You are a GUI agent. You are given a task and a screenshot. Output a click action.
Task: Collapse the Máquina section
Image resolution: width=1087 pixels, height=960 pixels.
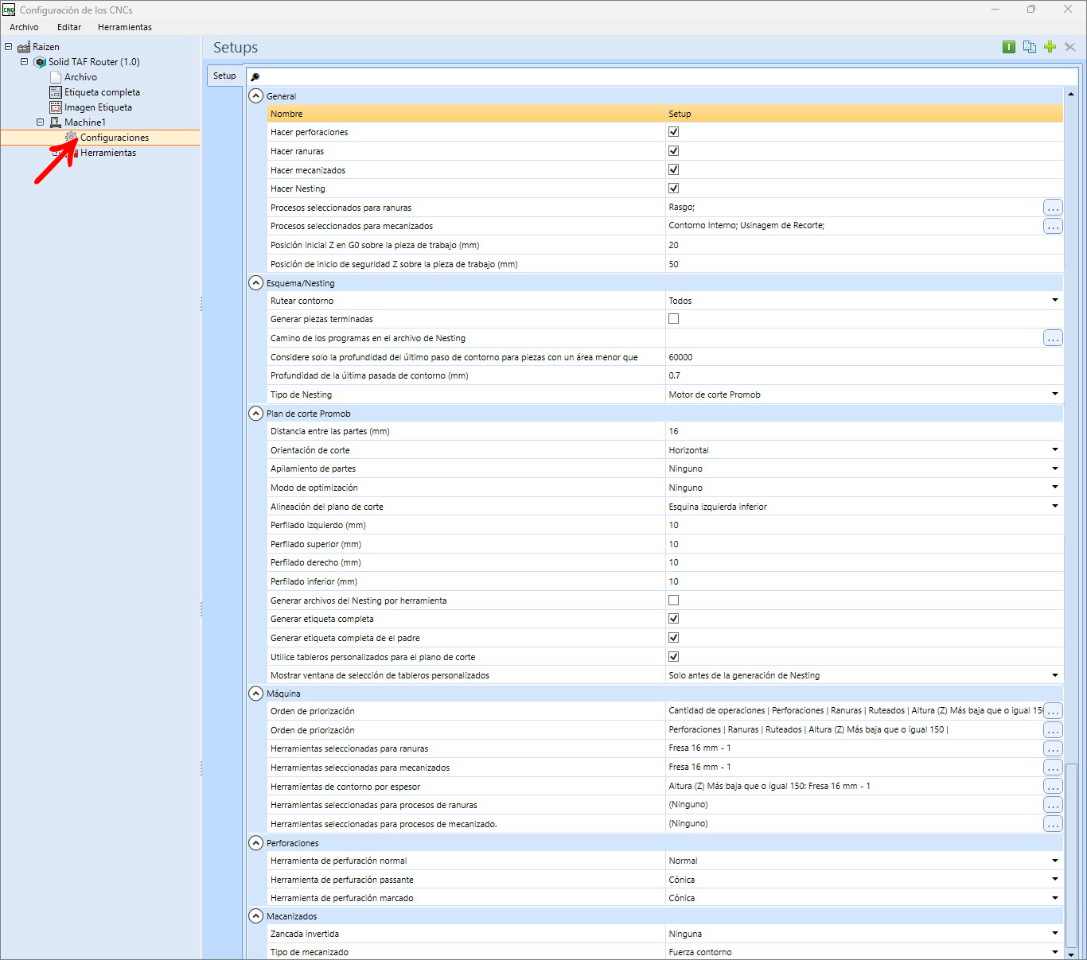click(x=256, y=694)
